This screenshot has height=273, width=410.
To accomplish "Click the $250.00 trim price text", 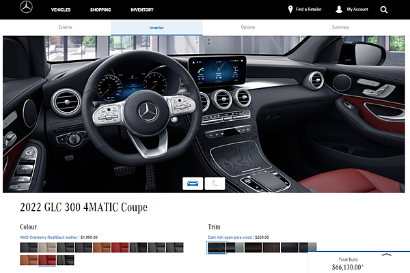I will tap(262, 238).
